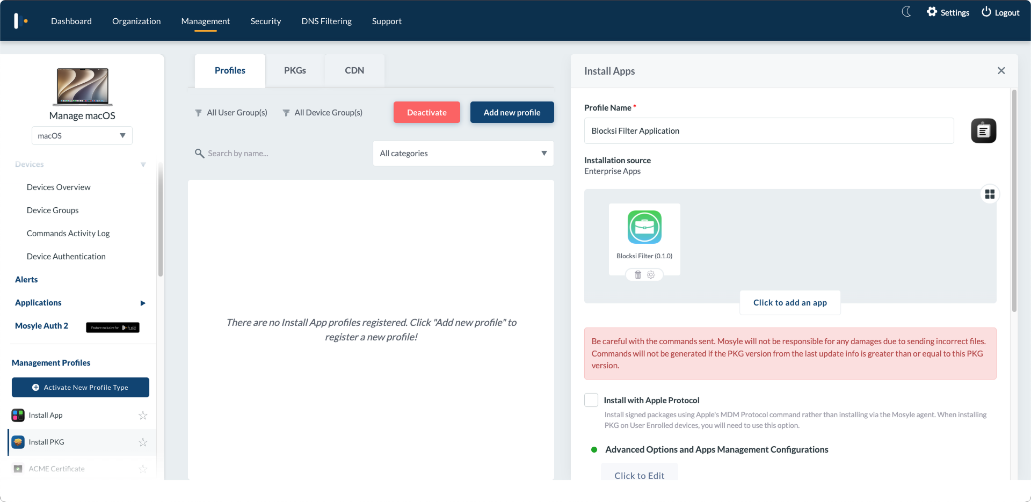Select Install PKG profile type
The height and width of the screenshot is (502, 1031).
[82, 442]
